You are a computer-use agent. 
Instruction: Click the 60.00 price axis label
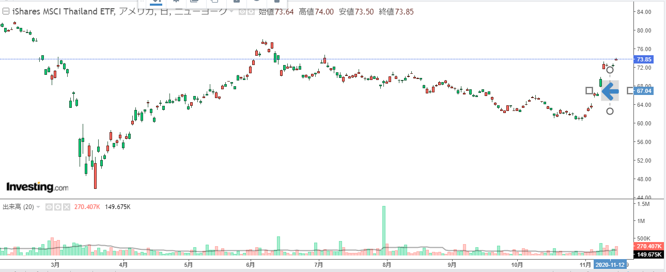coord(644,123)
